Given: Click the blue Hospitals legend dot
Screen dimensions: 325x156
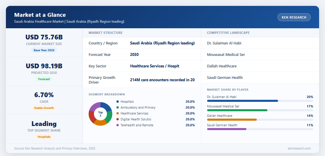Looking at the screenshot, I should 118,102.
